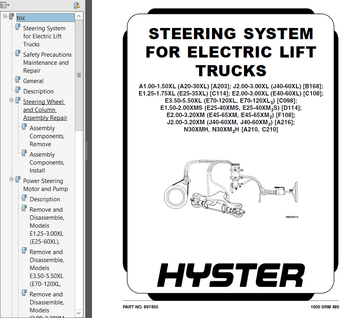Viewport: 352px width, 318px height.
Task: Click the panel splitter grip handle
Action: click(x=87, y=151)
